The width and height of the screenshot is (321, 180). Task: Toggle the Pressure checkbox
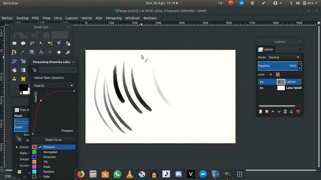[x=40, y=147]
